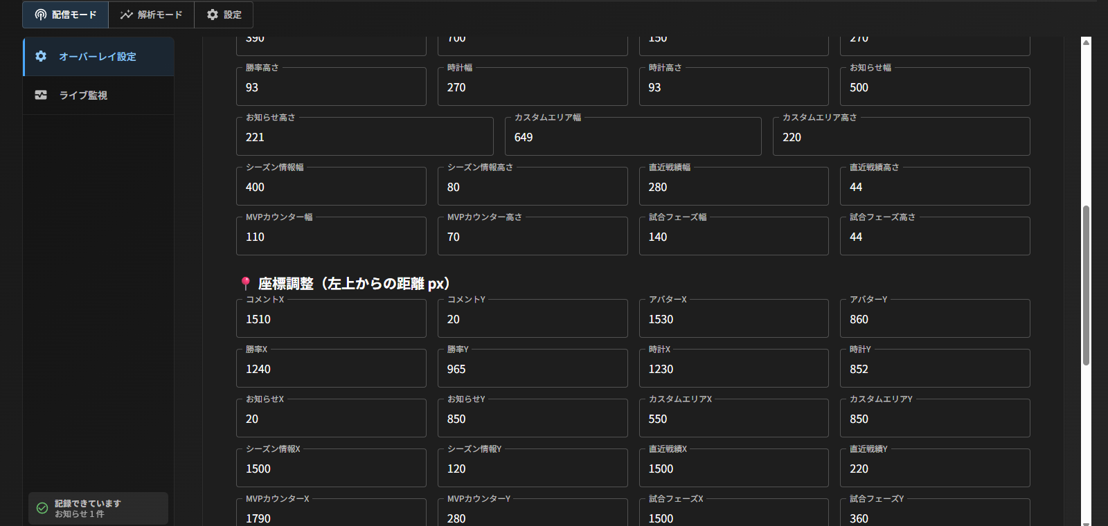Edit the 試合フェーズ高さ field
This screenshot has width=1108, height=526.
click(935, 236)
